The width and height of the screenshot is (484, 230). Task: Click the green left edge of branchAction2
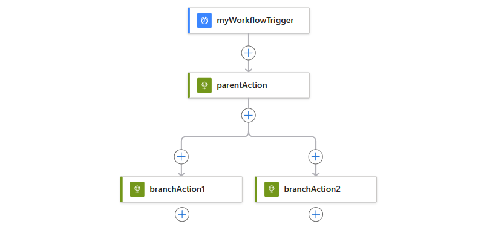tap(256, 189)
